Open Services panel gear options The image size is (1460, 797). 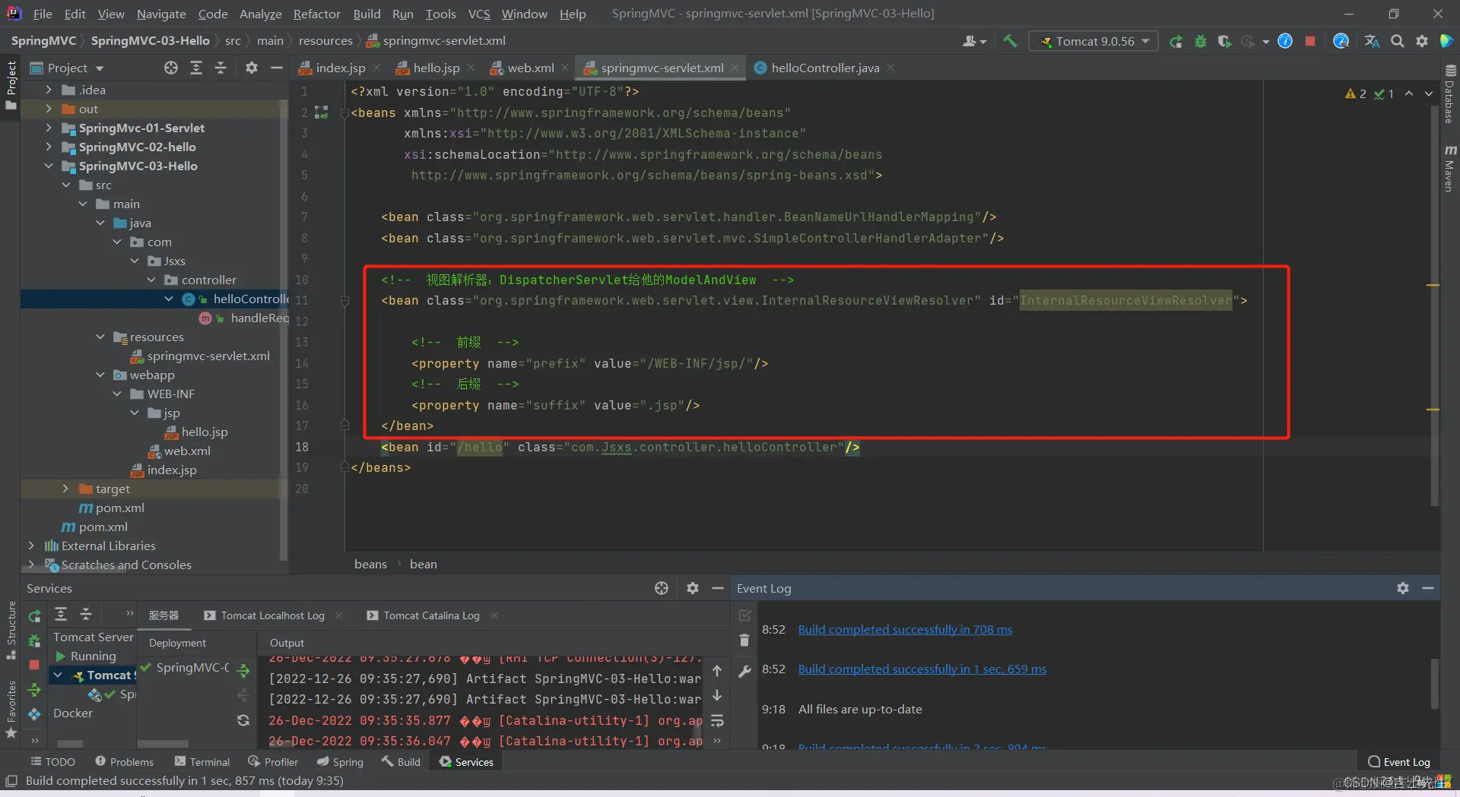693,588
